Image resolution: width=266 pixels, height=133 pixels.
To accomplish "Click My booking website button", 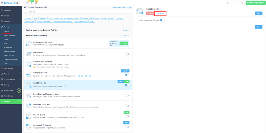I will click(255, 3).
